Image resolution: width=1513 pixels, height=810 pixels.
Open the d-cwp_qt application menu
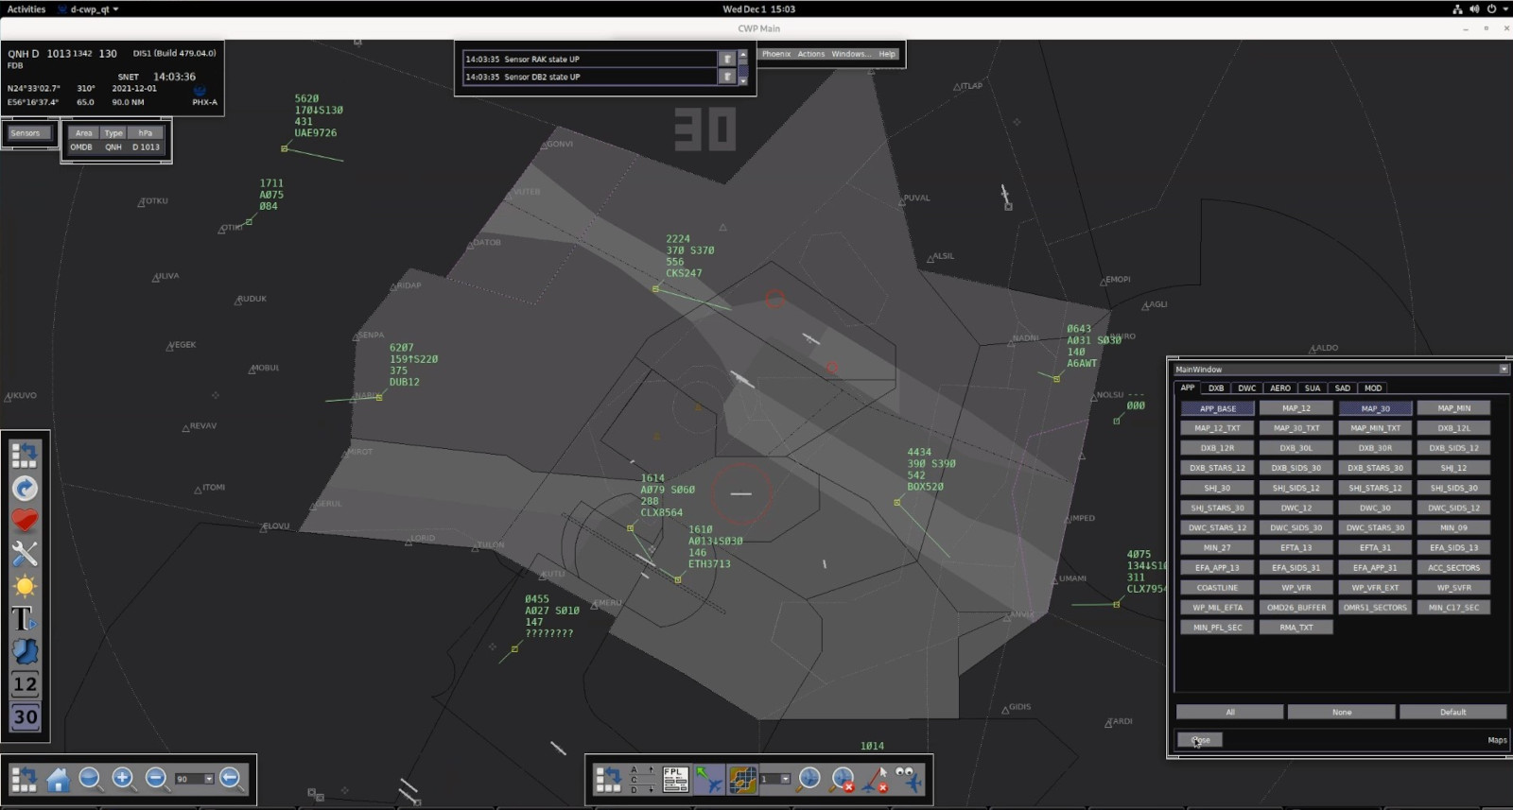(89, 9)
